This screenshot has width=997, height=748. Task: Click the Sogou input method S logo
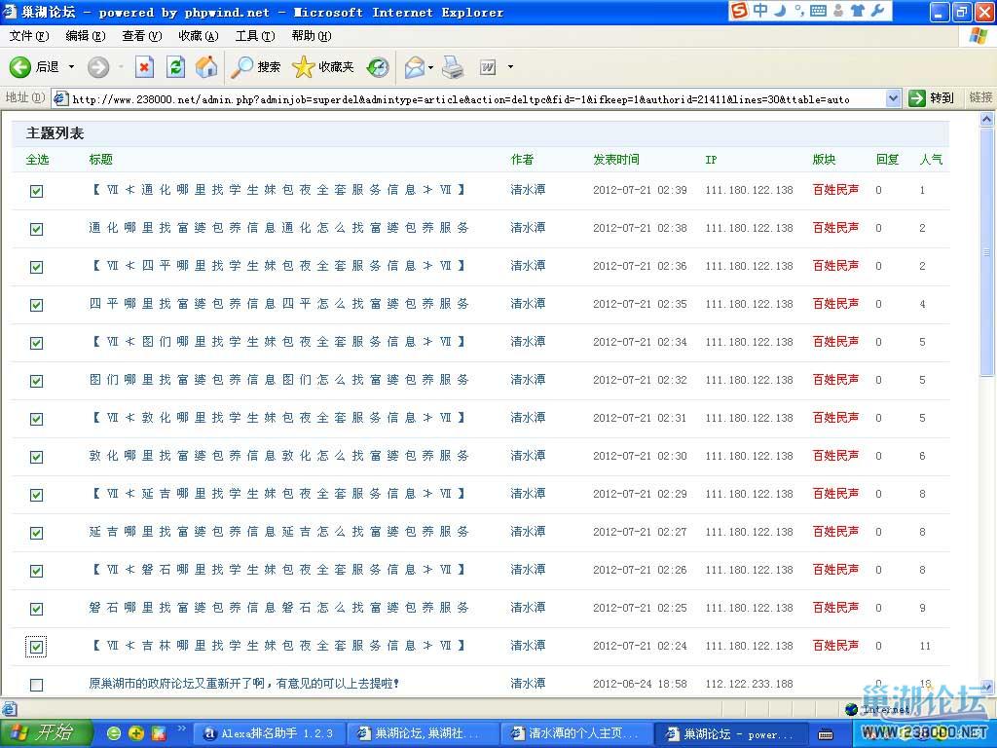[739, 11]
